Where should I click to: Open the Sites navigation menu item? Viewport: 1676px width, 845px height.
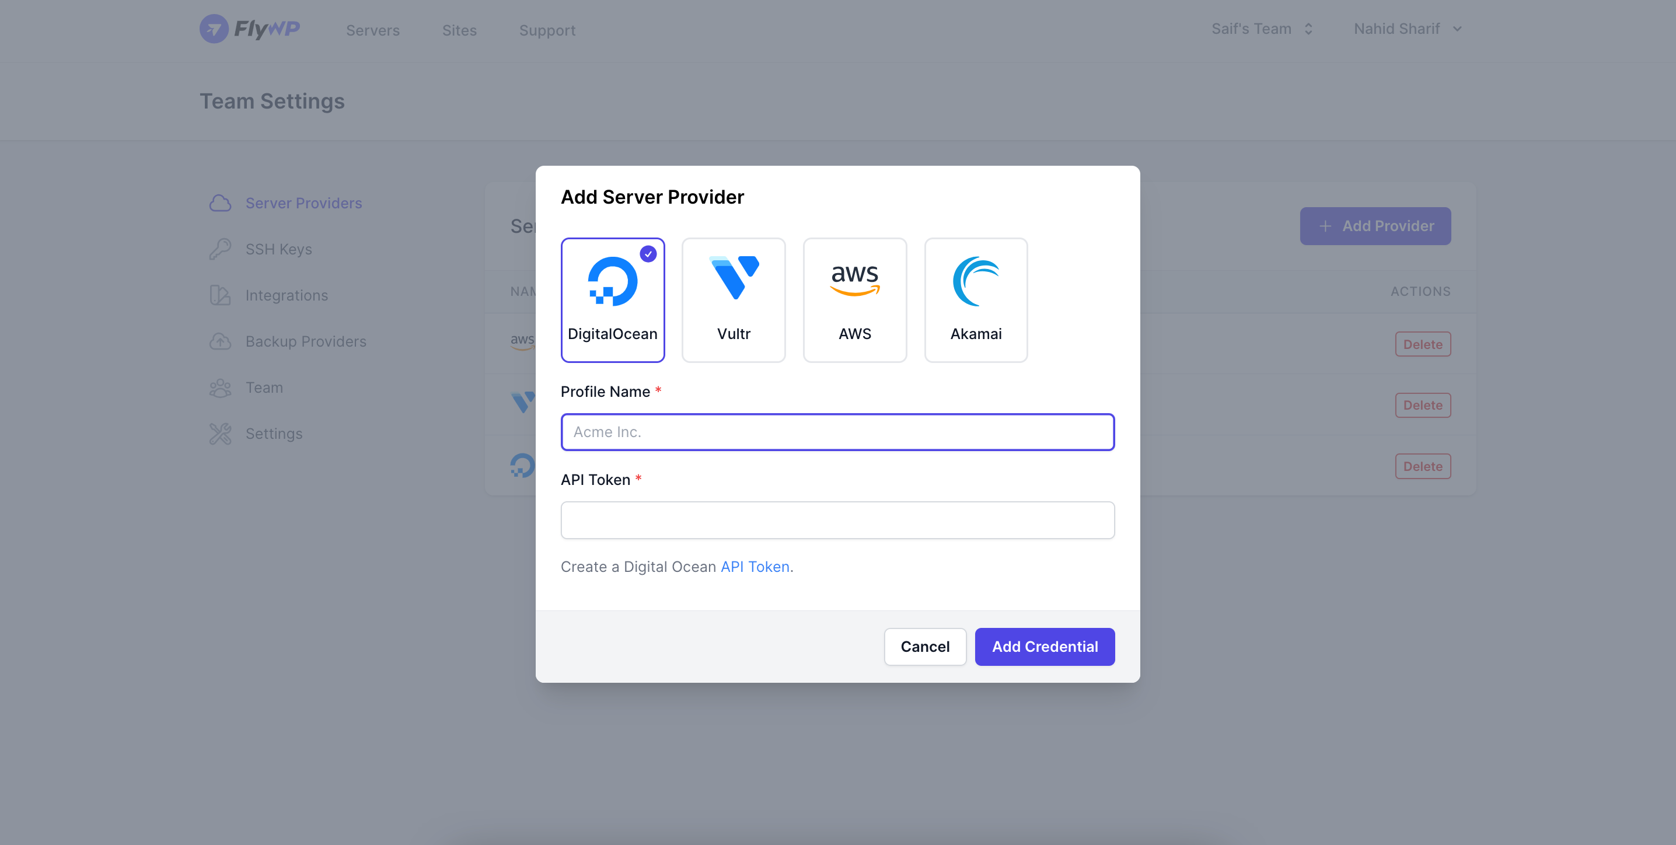pos(458,29)
